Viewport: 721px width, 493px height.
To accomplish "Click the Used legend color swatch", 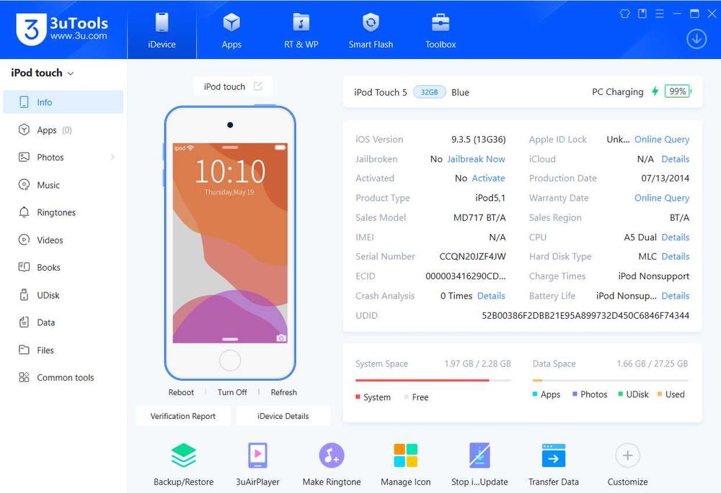I will (660, 394).
